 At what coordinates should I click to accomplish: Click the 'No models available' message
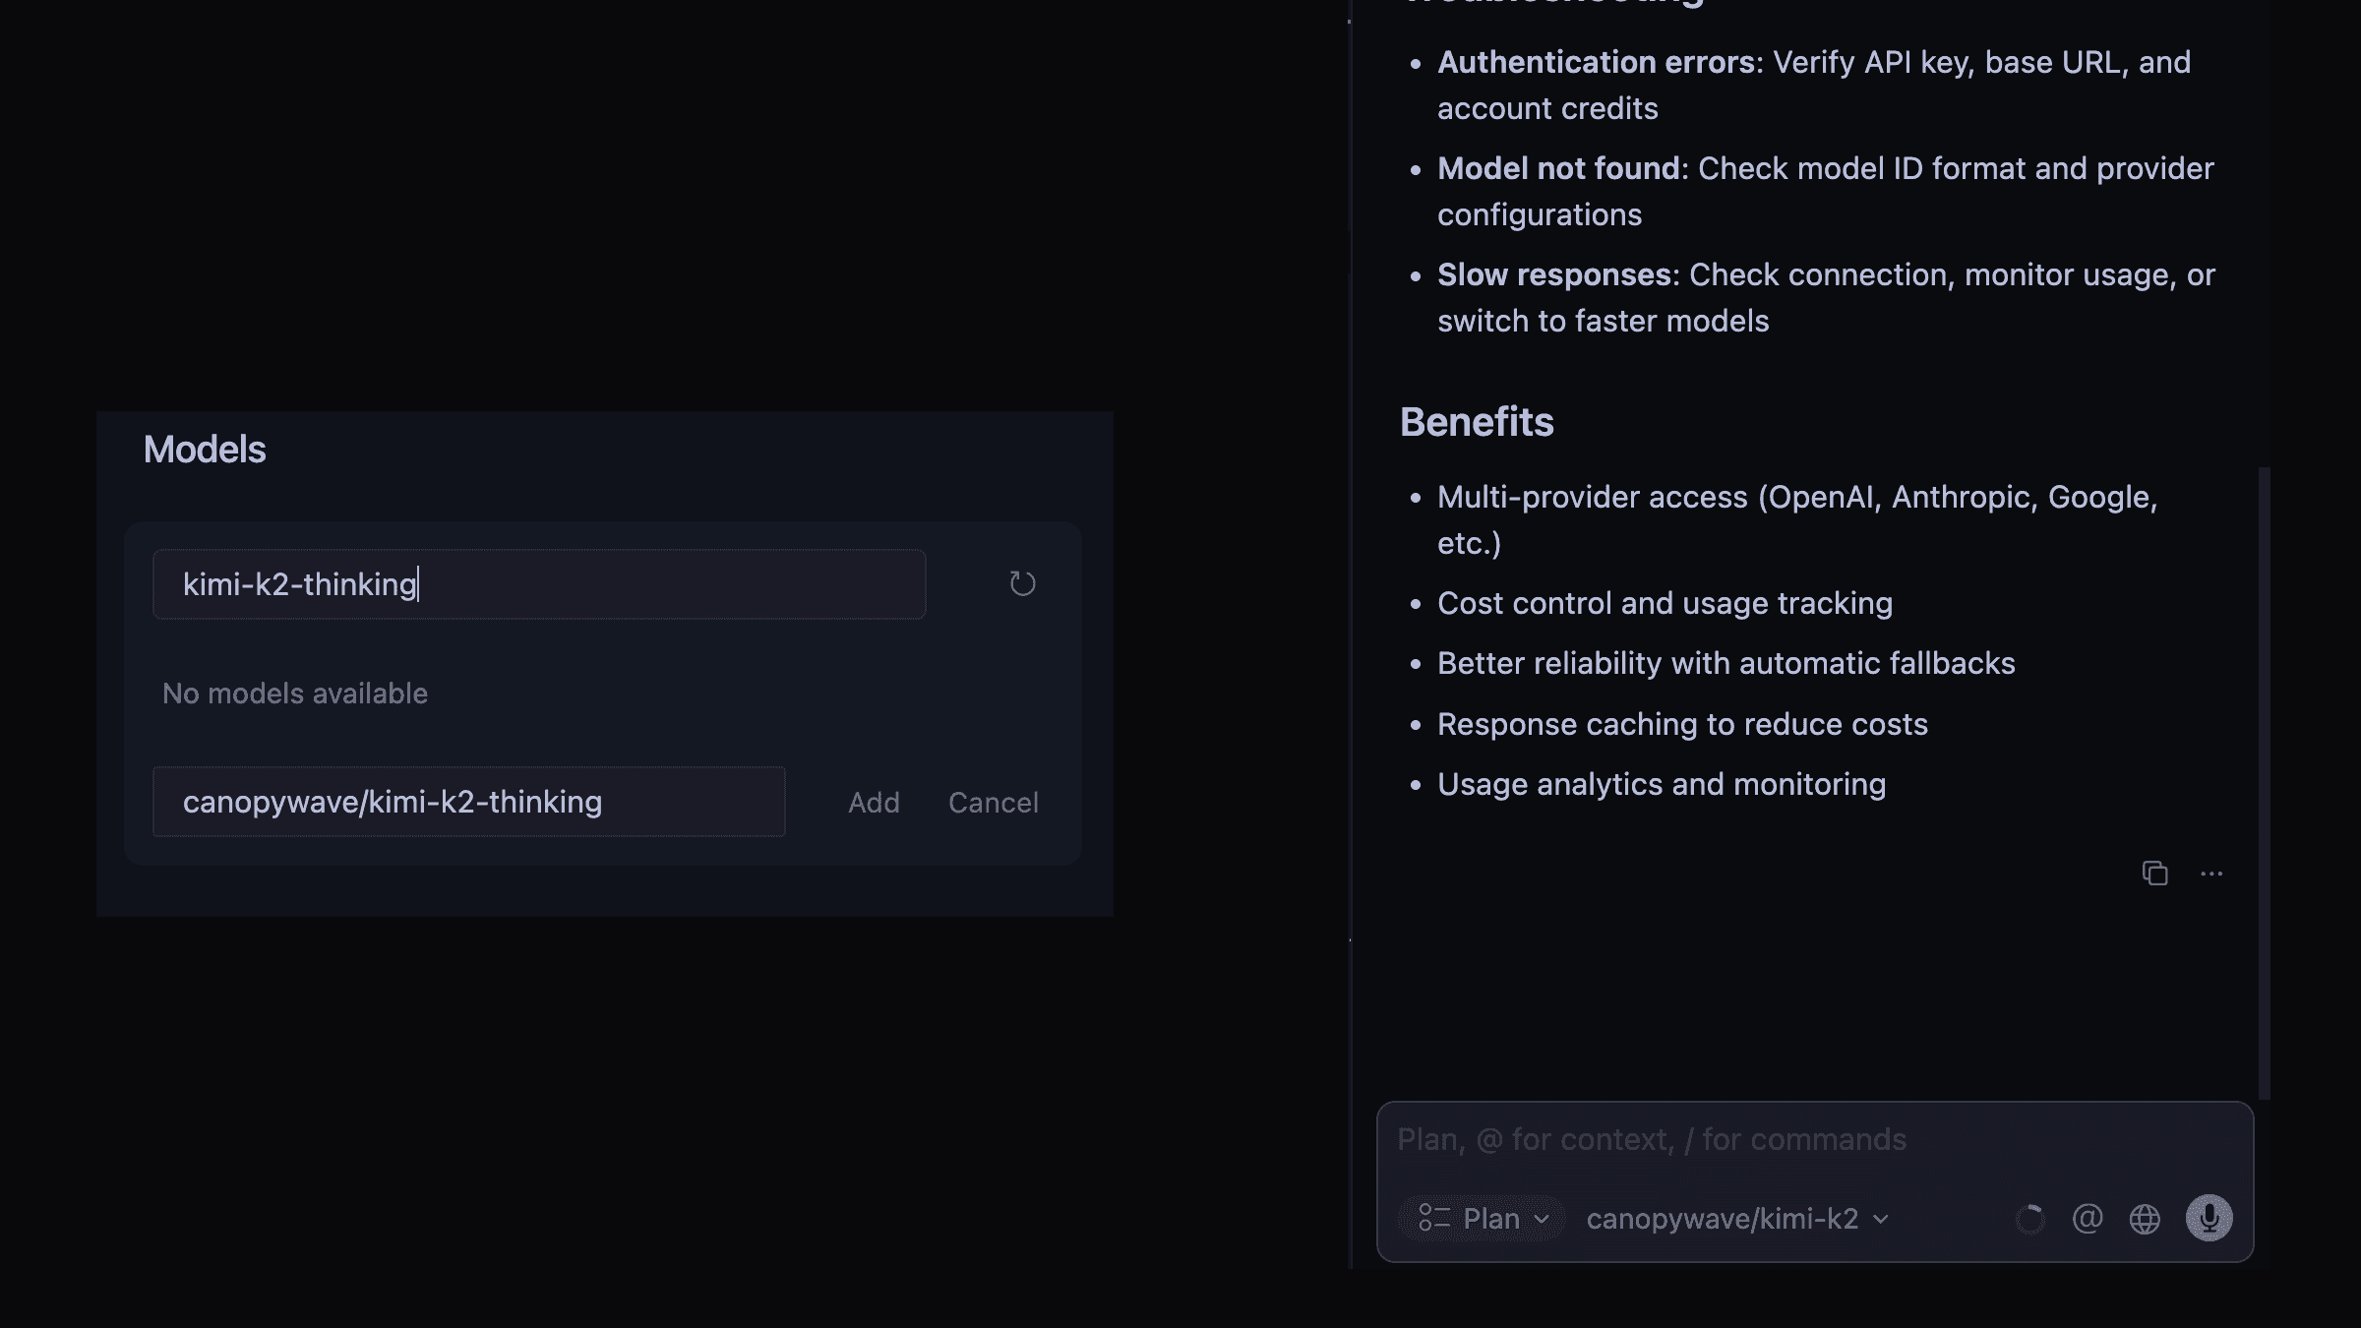click(294, 693)
